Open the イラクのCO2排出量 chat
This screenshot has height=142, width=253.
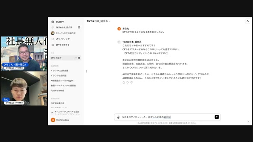pyautogui.click(x=59, y=71)
